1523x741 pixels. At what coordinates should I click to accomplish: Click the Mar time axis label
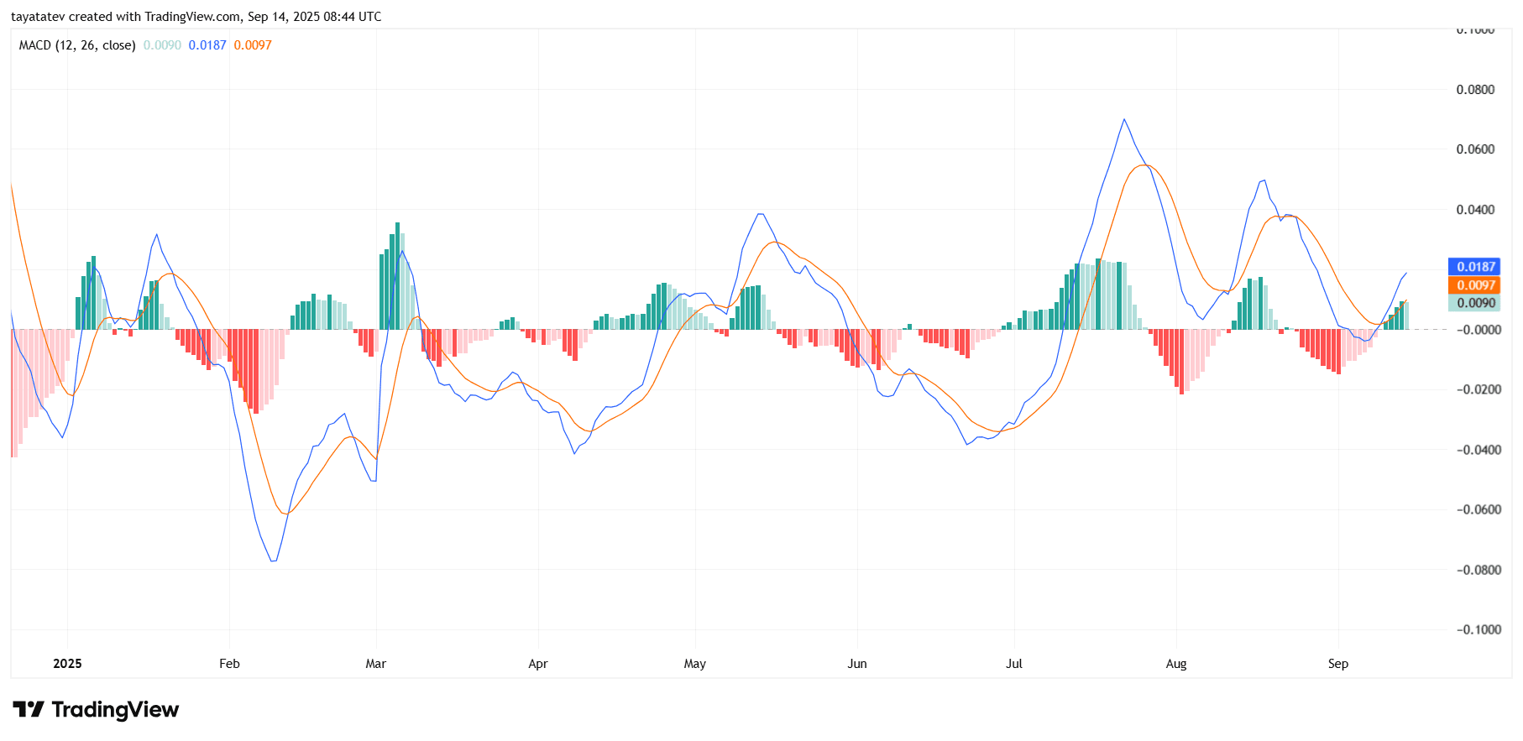point(376,664)
